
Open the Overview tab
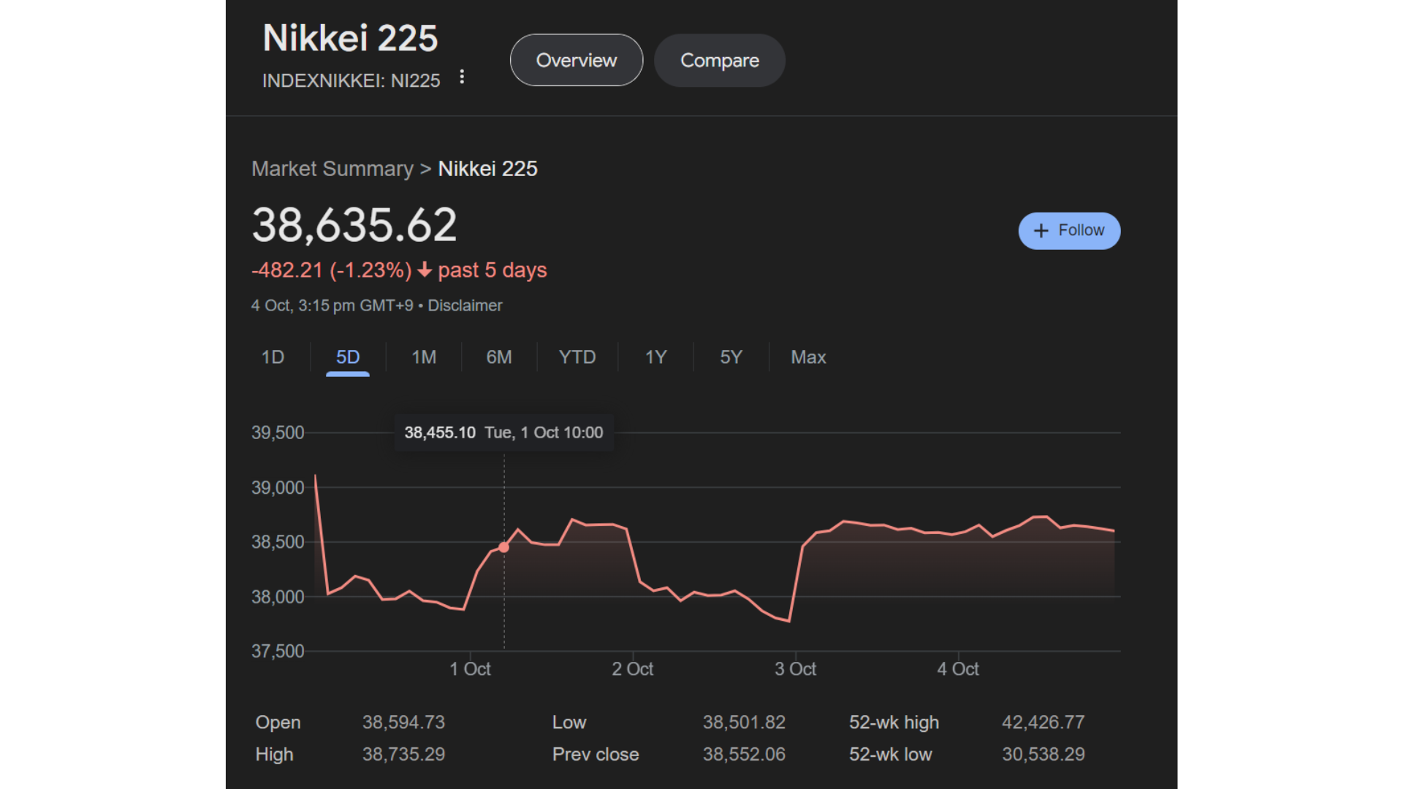click(x=576, y=60)
